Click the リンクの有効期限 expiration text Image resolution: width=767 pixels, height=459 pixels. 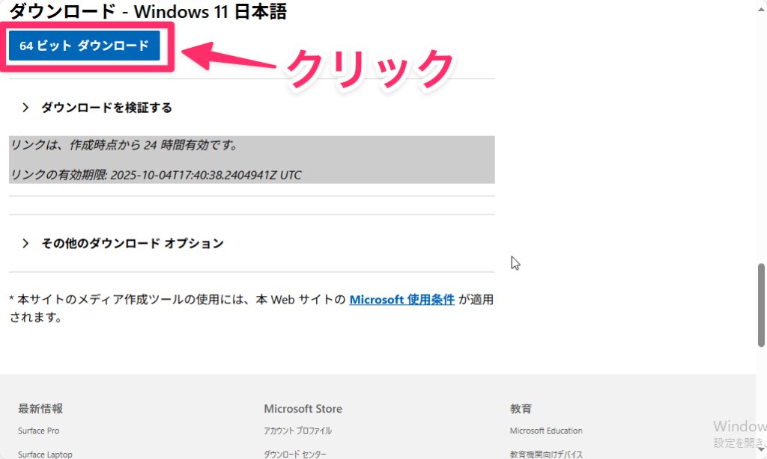click(x=155, y=175)
